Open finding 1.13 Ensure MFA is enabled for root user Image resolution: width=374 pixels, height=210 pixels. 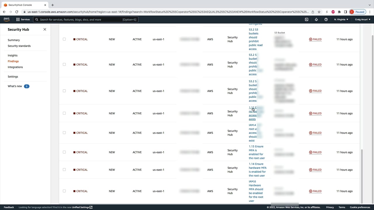click(x=257, y=152)
